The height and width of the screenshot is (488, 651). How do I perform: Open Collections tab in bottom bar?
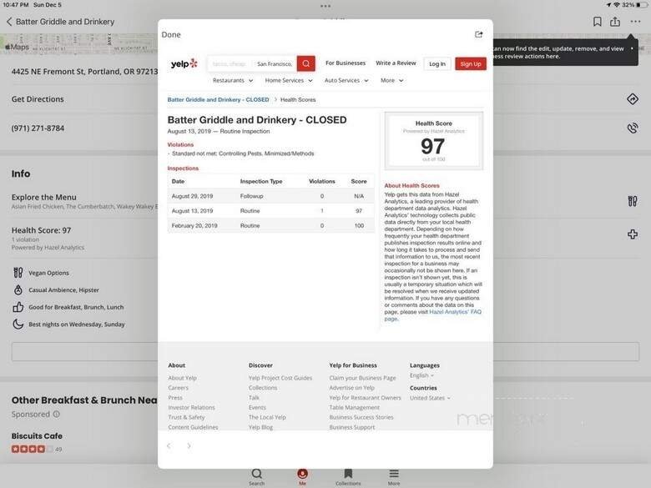coord(348,477)
